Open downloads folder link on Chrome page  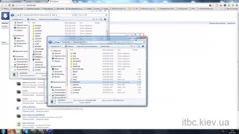pyautogui.click(x=217, y=23)
